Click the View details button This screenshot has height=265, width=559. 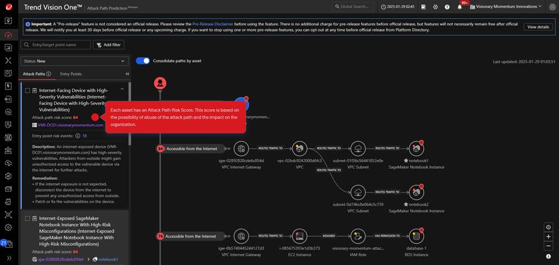[x=538, y=27]
